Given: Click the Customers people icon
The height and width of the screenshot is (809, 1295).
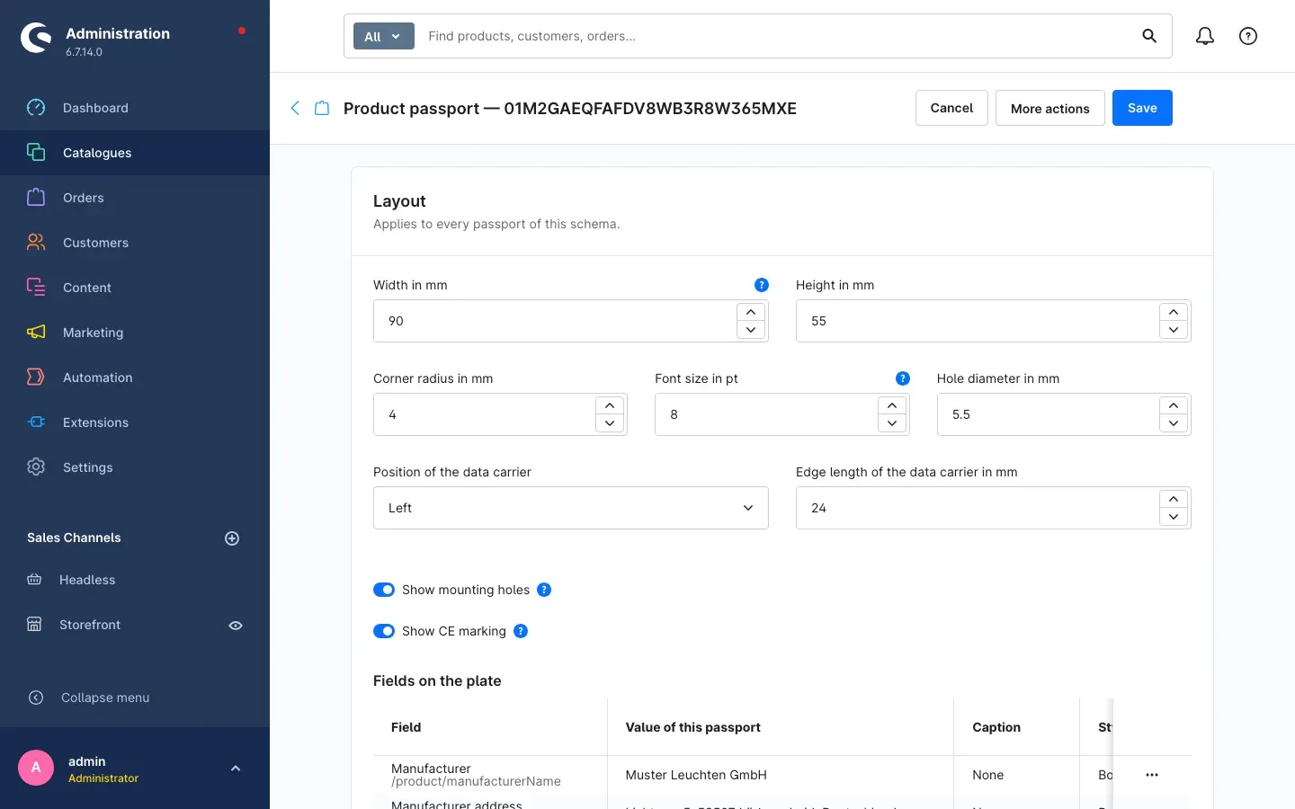Looking at the screenshot, I should tap(36, 243).
